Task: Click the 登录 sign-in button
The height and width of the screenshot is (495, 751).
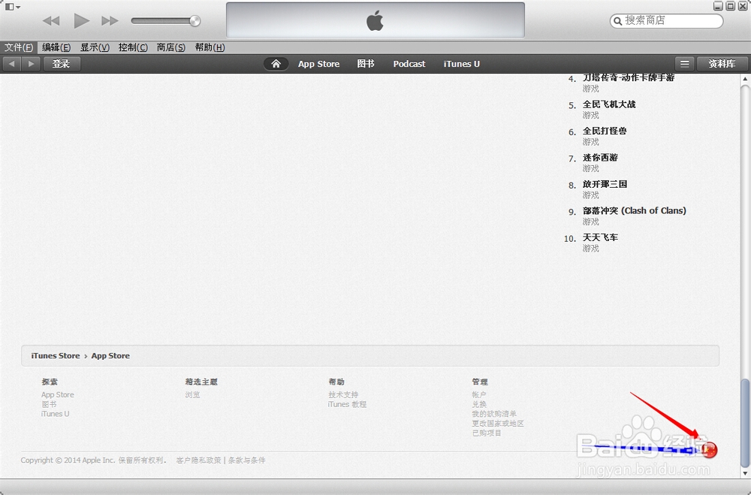Action: (x=62, y=64)
